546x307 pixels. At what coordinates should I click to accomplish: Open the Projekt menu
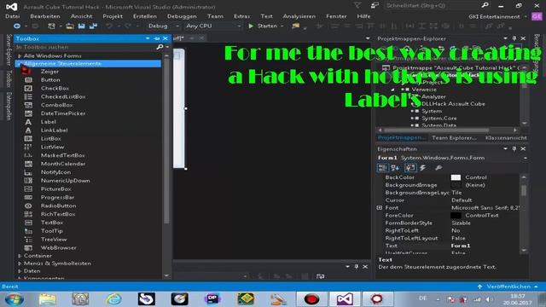point(113,16)
